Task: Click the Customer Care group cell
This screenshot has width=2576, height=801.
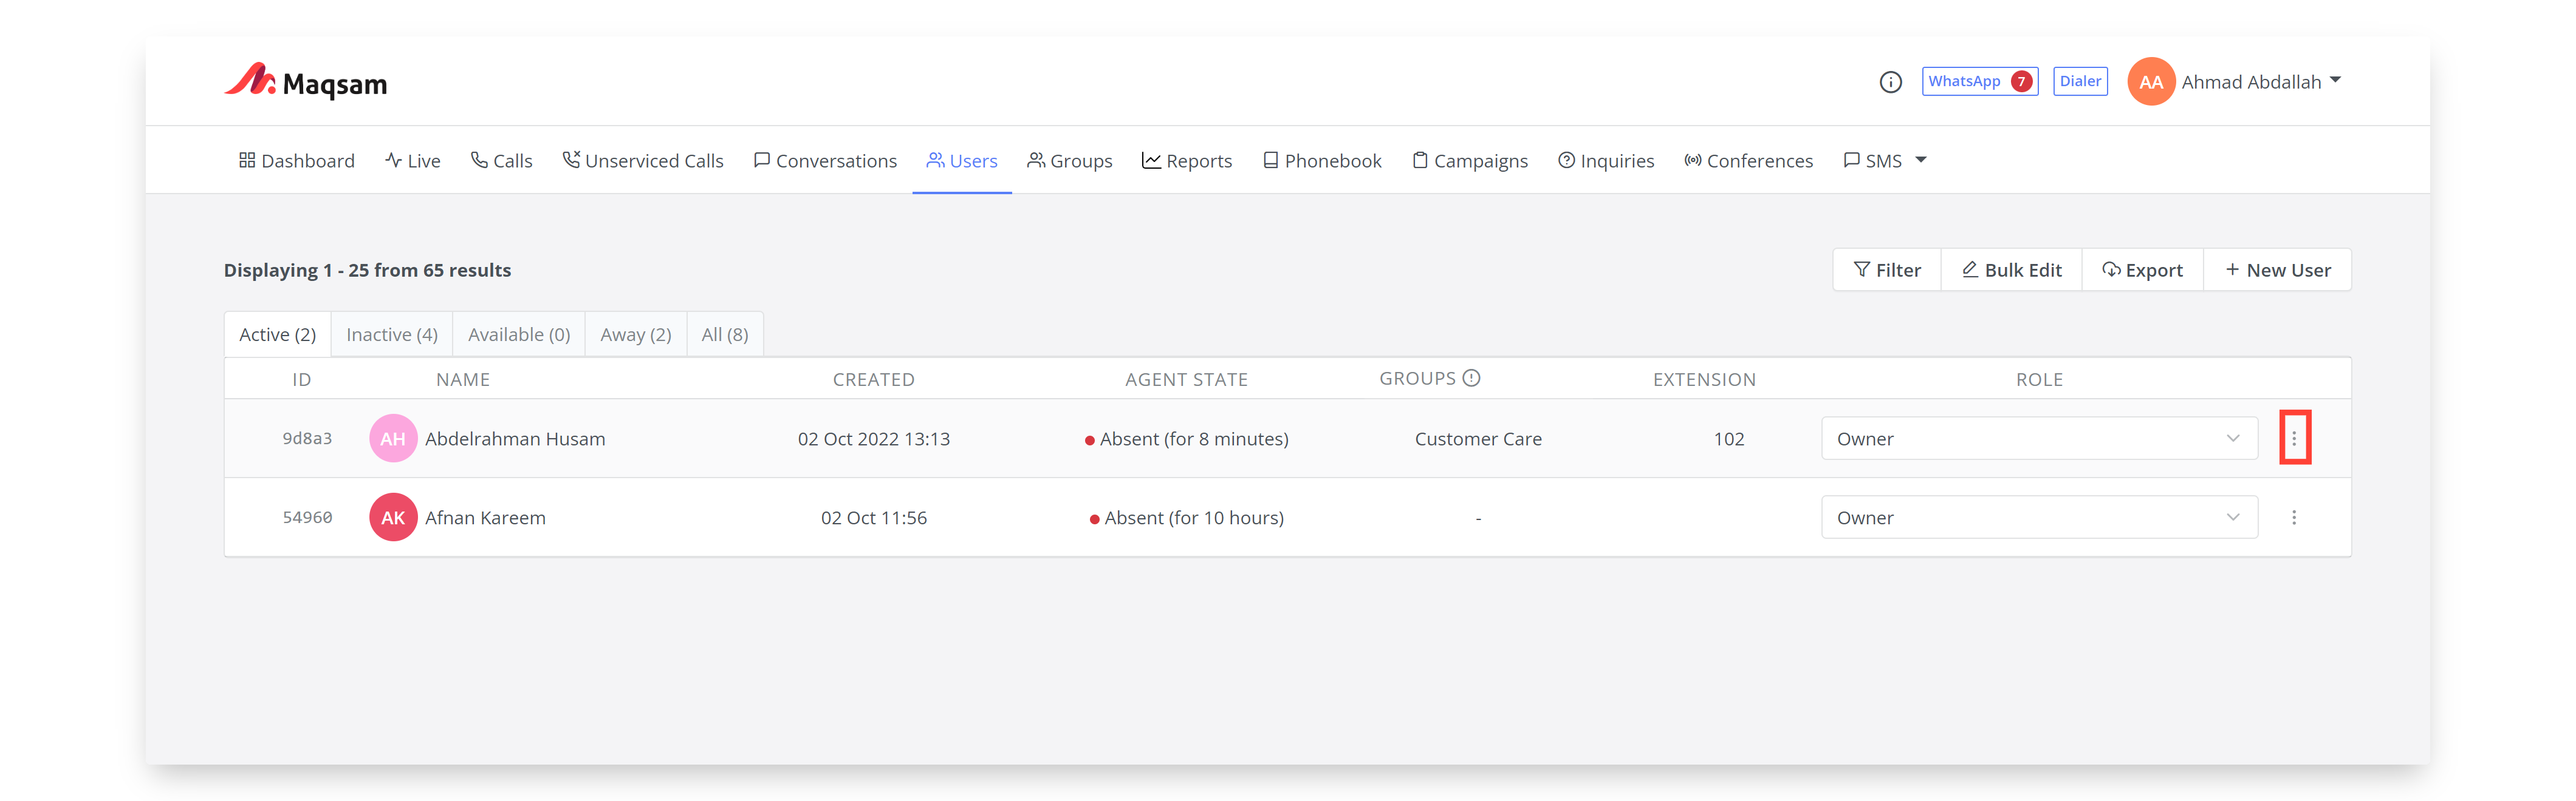Action: [1478, 439]
